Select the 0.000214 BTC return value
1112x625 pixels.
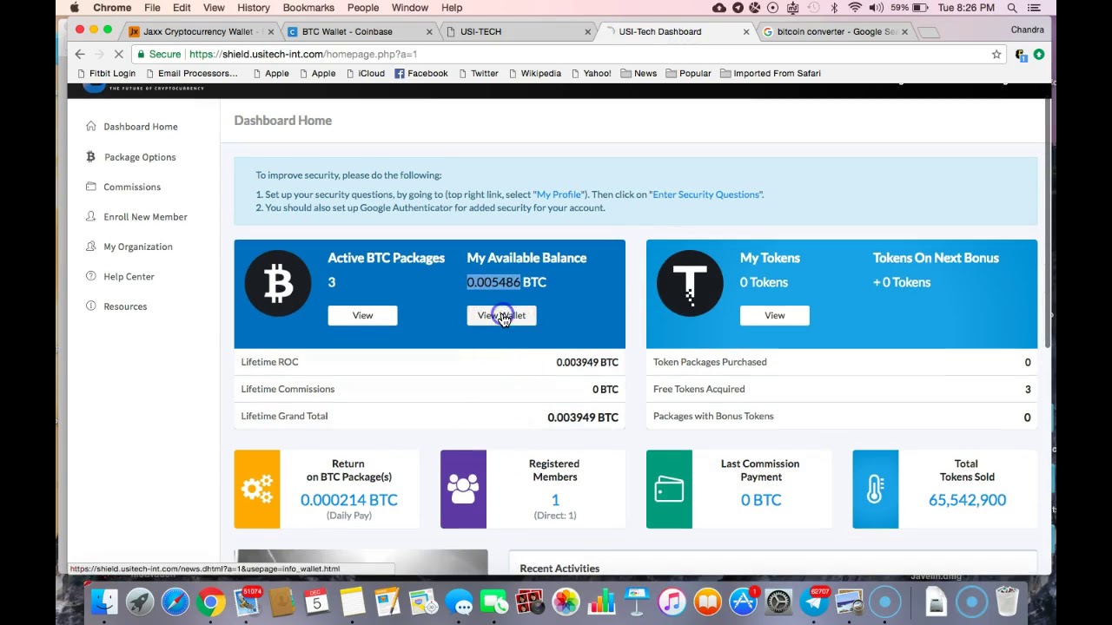349,500
